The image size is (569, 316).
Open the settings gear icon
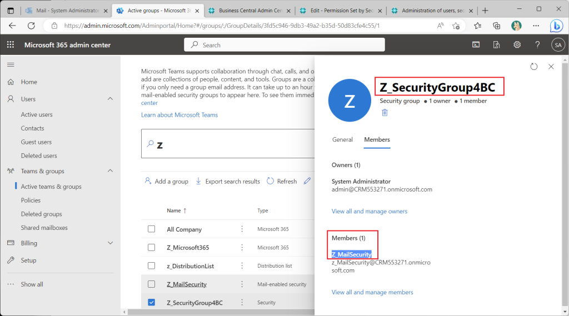pyautogui.click(x=517, y=44)
